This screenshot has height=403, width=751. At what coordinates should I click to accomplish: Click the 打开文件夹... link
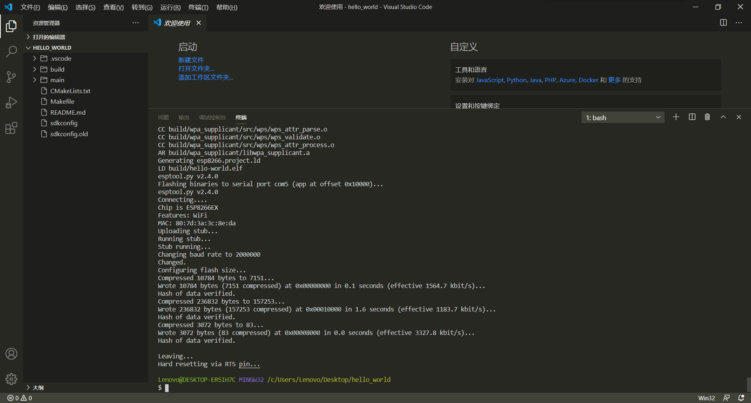tap(196, 68)
